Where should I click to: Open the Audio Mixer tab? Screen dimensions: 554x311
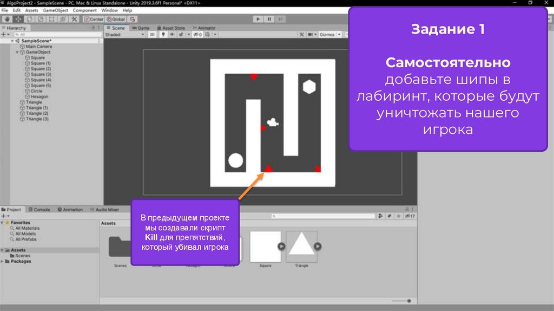104,210
